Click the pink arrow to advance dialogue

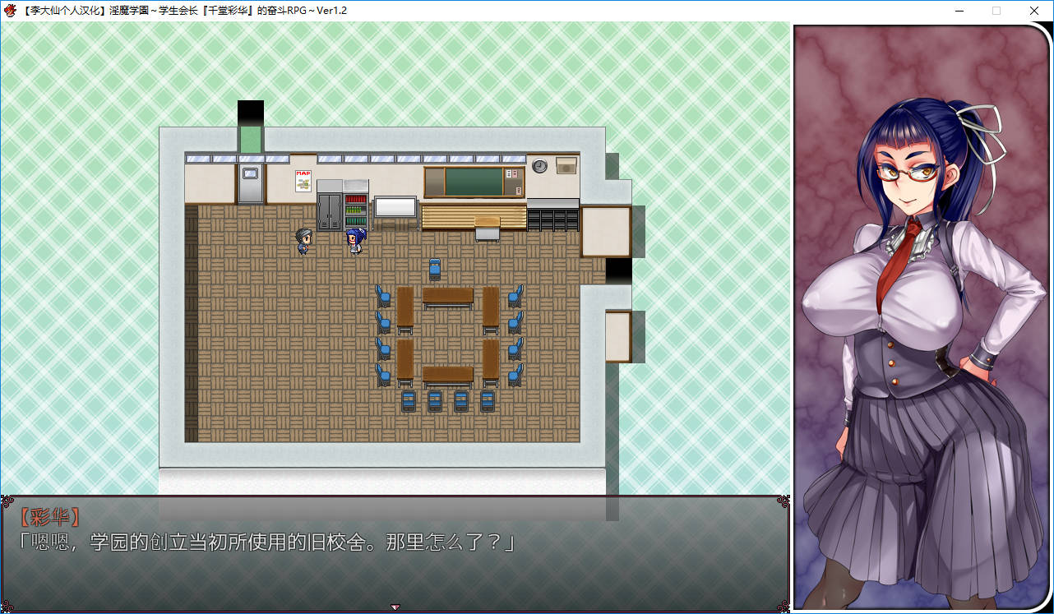pyautogui.click(x=395, y=607)
